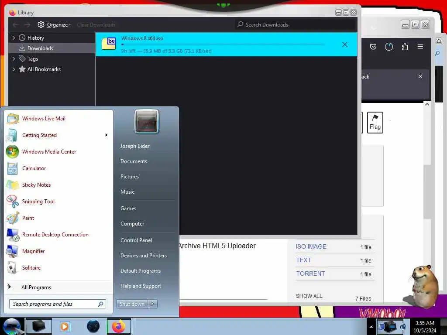Click the taskbar clock showing 3:55 AM
The height and width of the screenshot is (335, 447).
[425, 327]
